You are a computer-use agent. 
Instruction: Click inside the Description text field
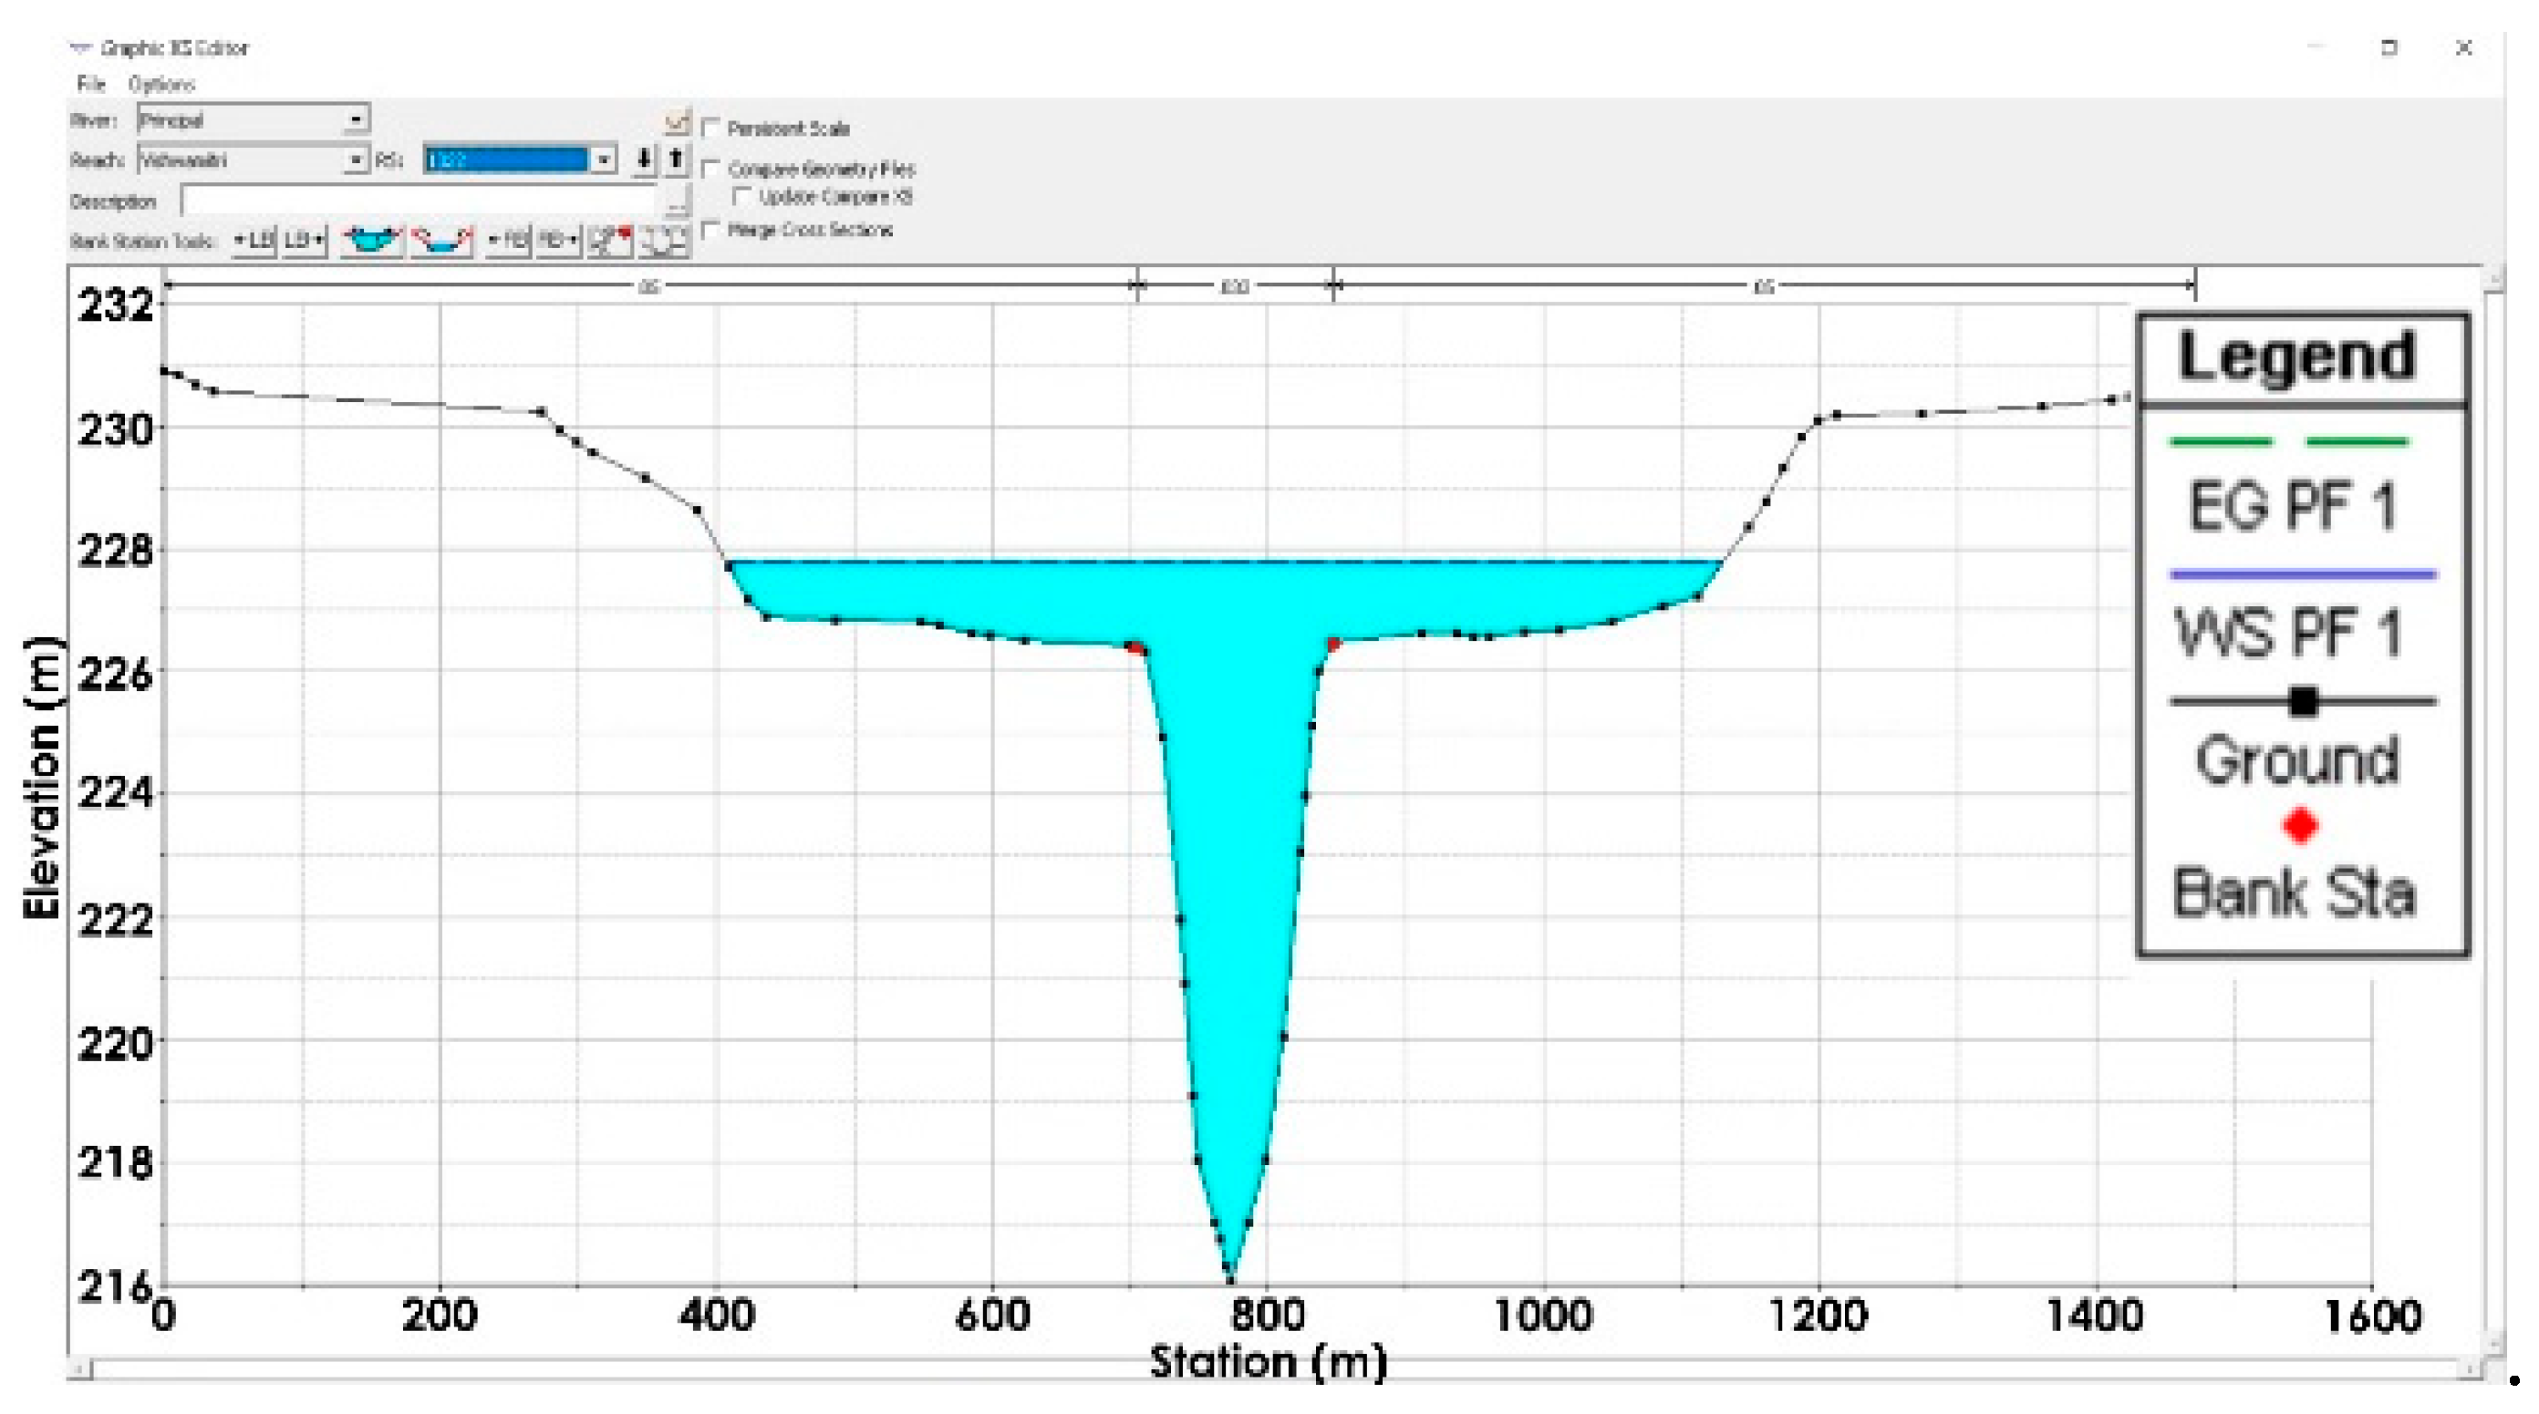click(x=424, y=201)
